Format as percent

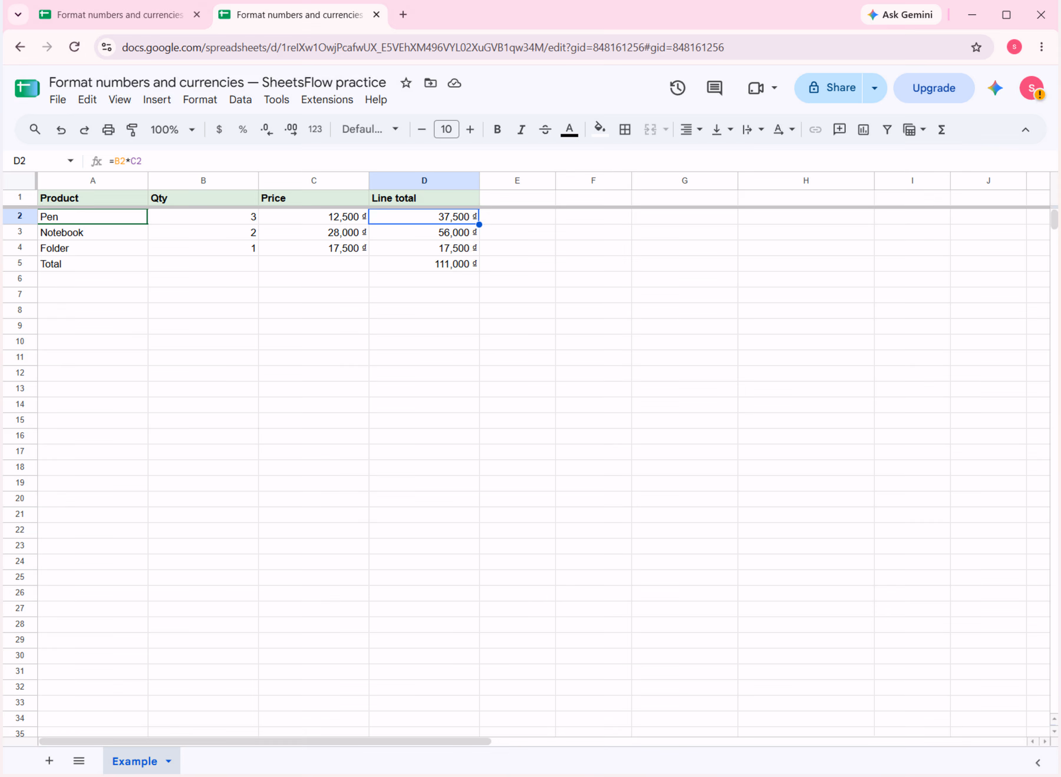(x=243, y=130)
